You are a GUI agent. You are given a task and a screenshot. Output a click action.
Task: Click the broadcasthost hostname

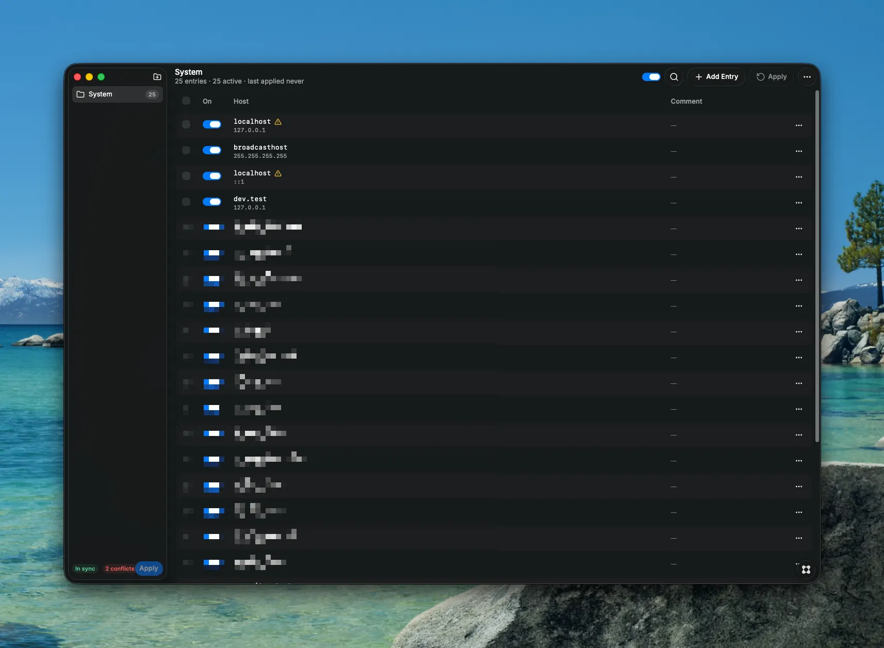260,148
